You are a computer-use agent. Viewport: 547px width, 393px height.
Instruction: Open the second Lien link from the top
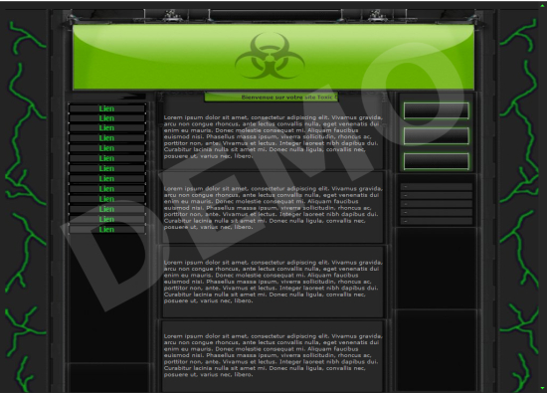[106, 118]
